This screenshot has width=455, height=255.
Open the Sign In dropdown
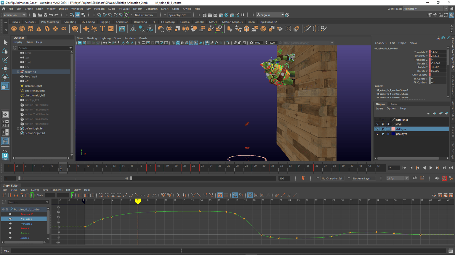tap(270, 15)
